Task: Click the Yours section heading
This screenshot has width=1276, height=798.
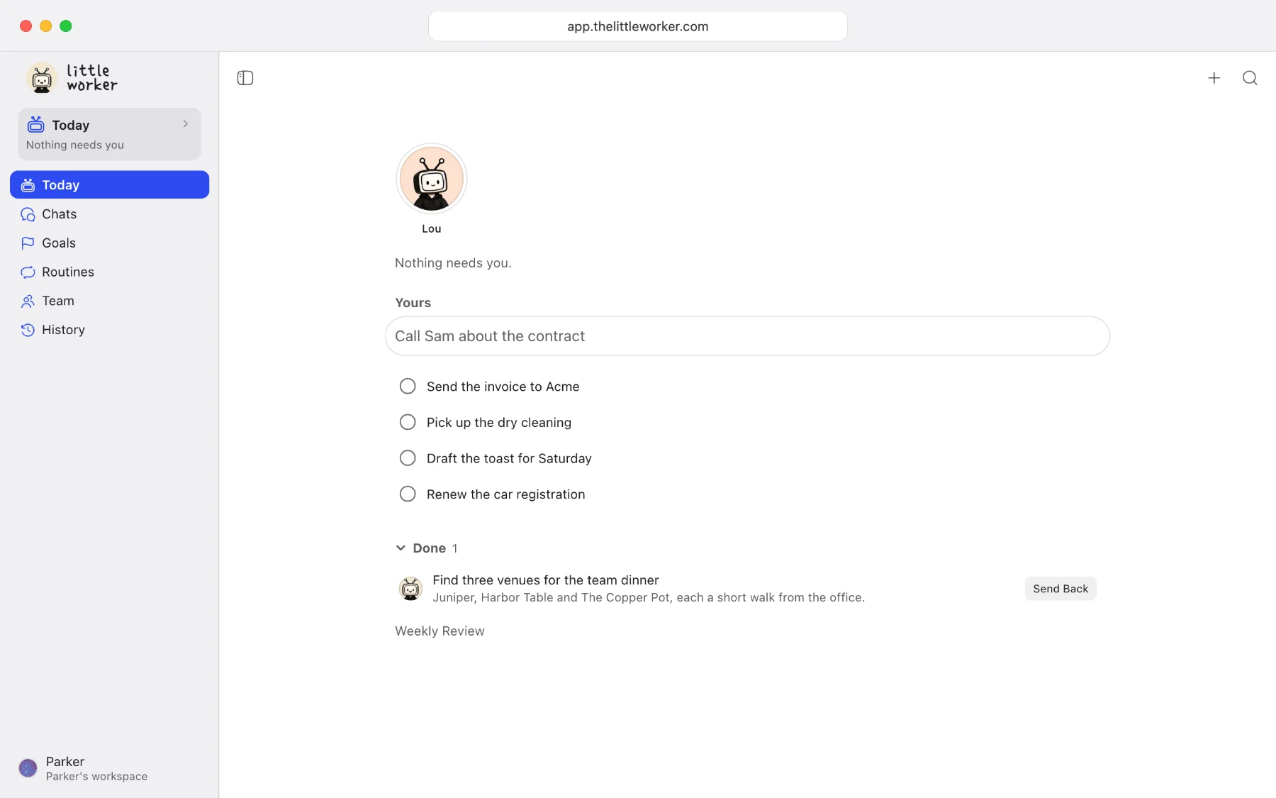Action: (413, 303)
